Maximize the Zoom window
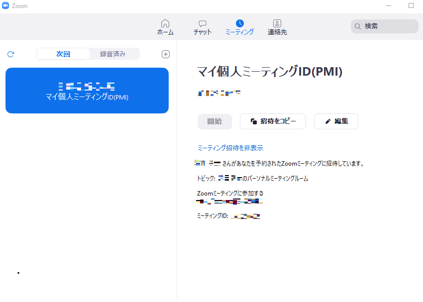The image size is (423, 302). (x=411, y=5)
